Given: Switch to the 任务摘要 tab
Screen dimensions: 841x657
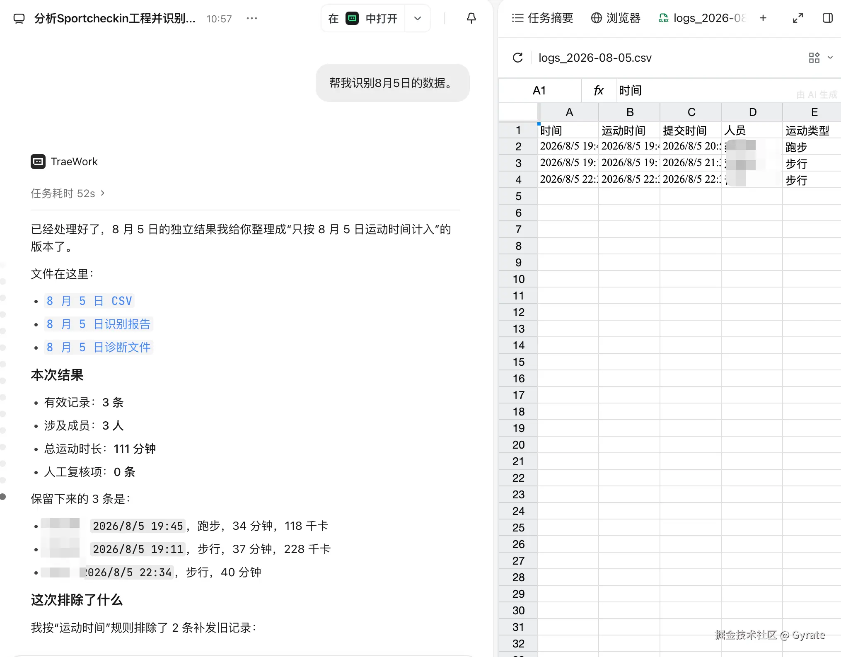Looking at the screenshot, I should tap(542, 18).
